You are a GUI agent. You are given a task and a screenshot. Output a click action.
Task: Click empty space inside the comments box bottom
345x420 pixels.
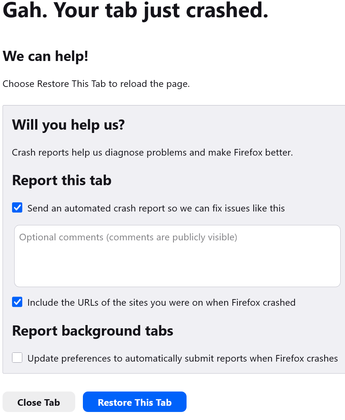pyautogui.click(x=177, y=276)
